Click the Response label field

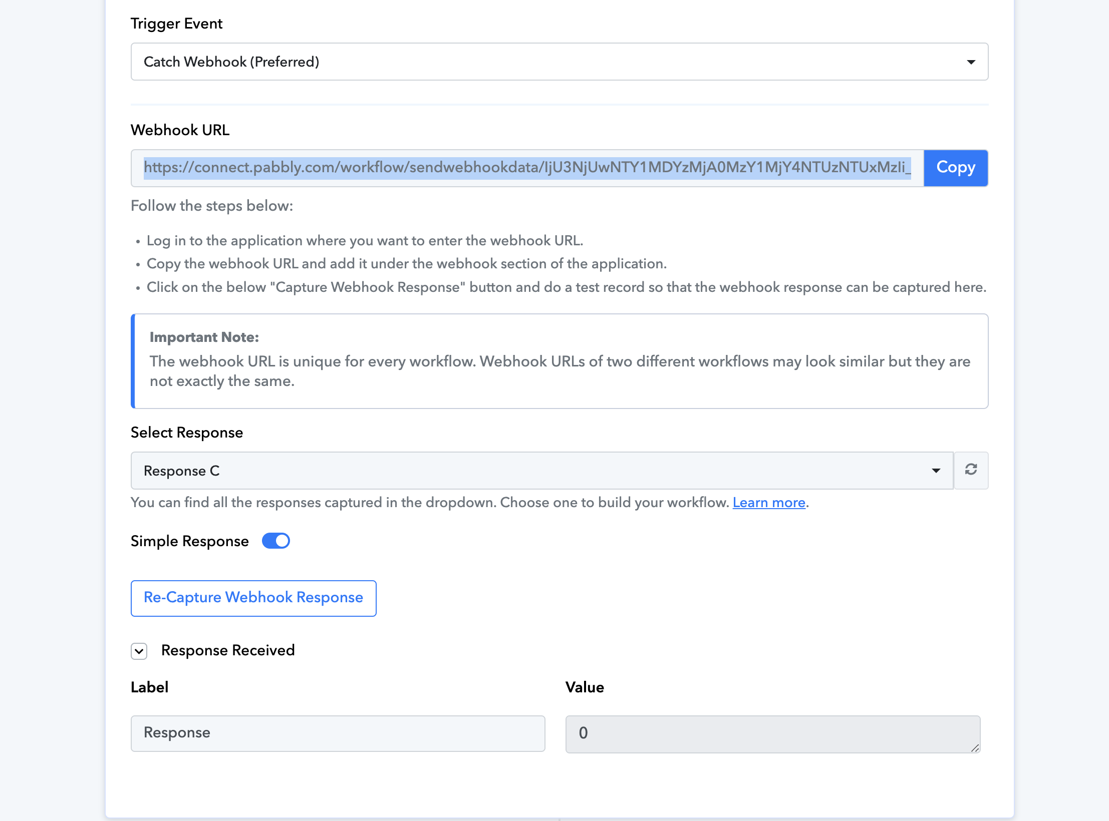[x=338, y=733]
